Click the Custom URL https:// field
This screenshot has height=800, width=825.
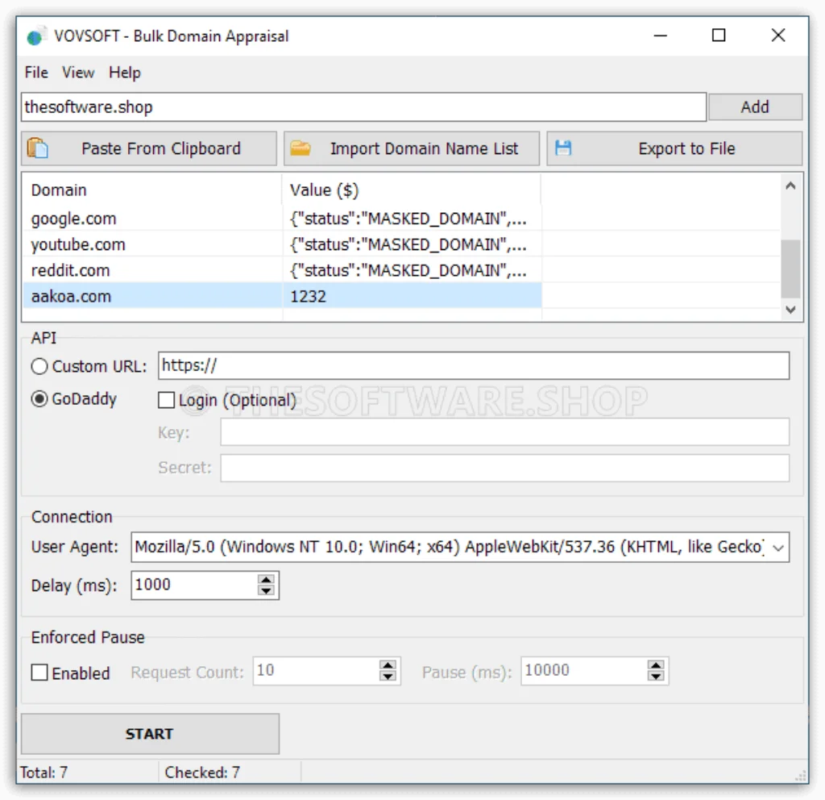click(474, 365)
